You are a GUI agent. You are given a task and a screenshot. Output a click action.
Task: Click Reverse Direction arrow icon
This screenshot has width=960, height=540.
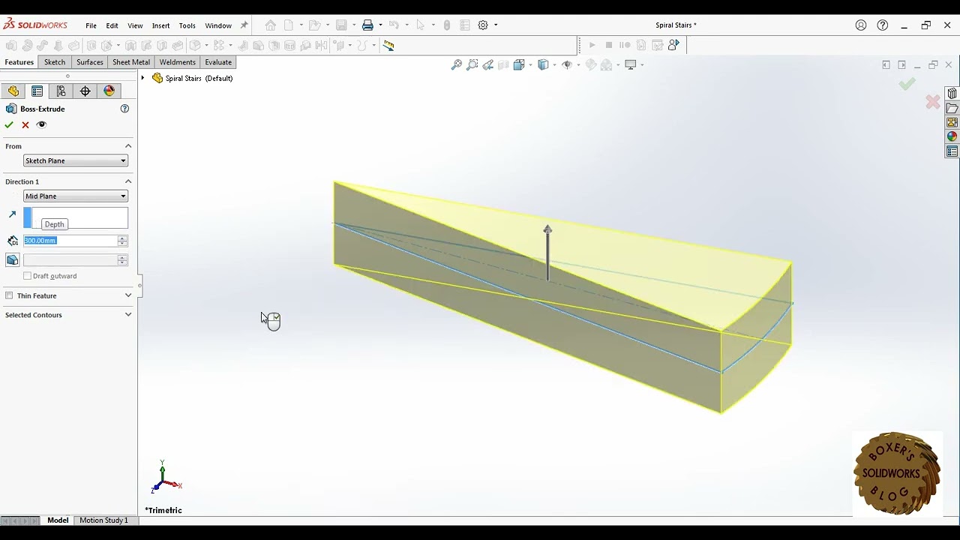tap(12, 215)
